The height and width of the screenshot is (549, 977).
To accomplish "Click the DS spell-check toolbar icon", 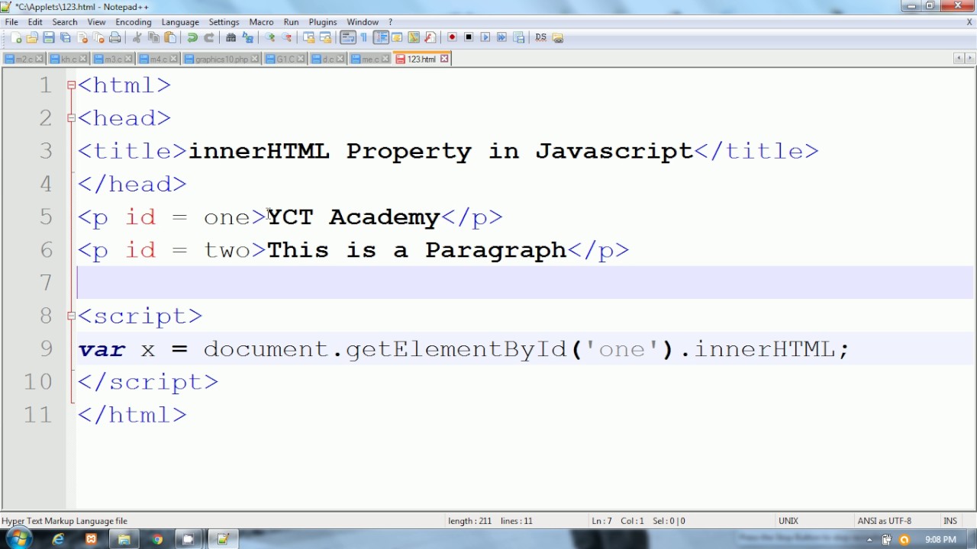I will pyautogui.click(x=541, y=37).
